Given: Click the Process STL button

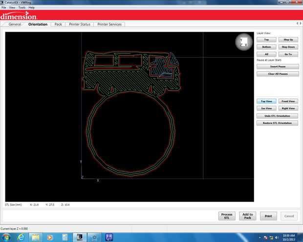Looking at the screenshot, I should [227, 216].
